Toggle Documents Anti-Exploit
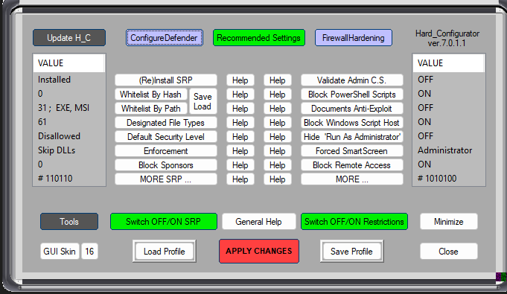 pyautogui.click(x=352, y=109)
